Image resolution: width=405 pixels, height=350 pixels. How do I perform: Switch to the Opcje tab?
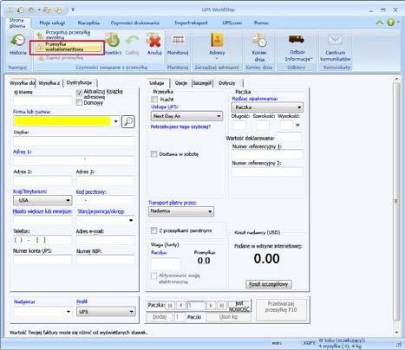coord(181,83)
